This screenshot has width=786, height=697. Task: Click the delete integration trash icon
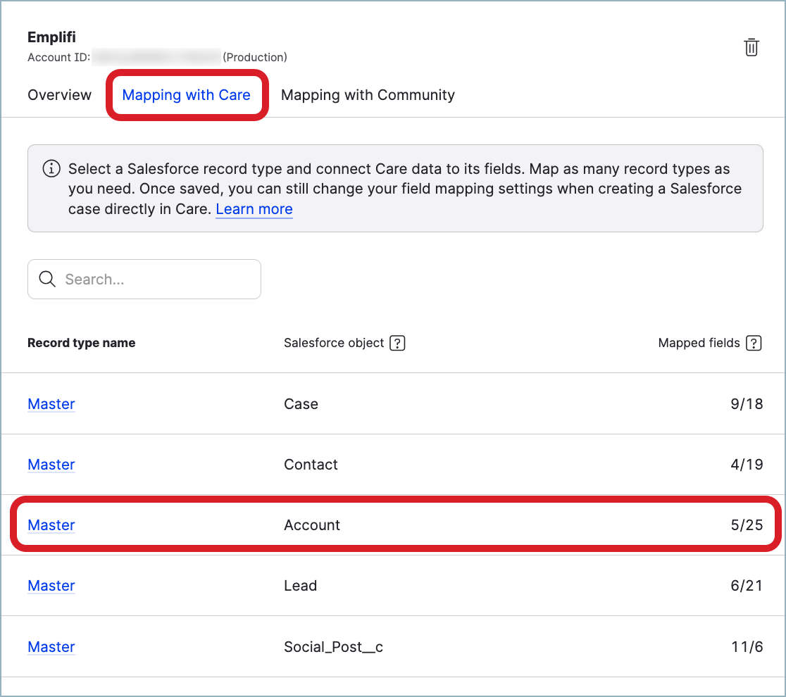click(751, 47)
